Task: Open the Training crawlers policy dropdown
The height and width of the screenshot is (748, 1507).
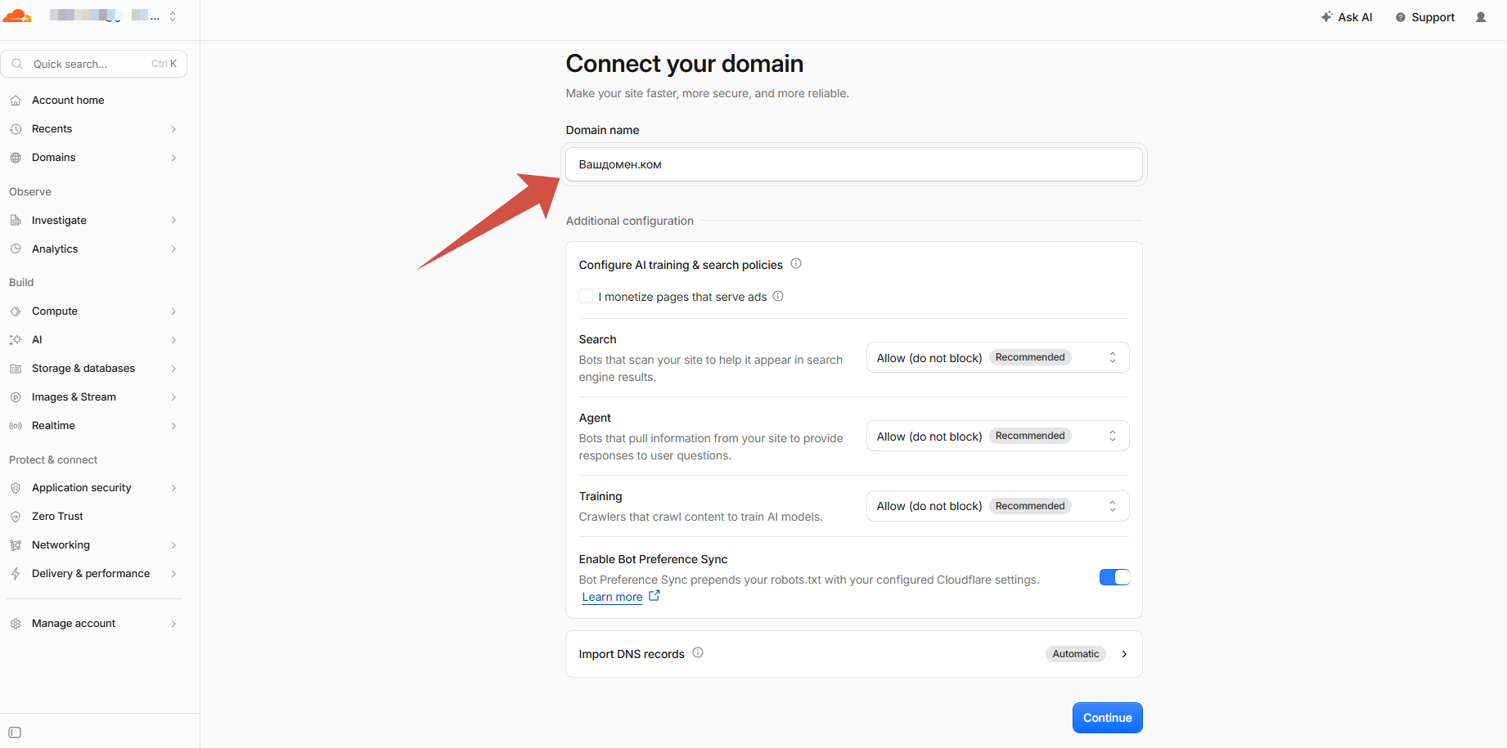Action: tap(997, 506)
